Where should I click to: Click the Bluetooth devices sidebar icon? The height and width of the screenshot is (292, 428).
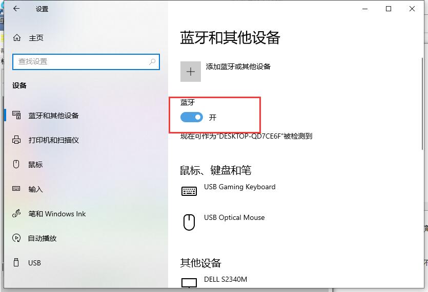pos(16,115)
